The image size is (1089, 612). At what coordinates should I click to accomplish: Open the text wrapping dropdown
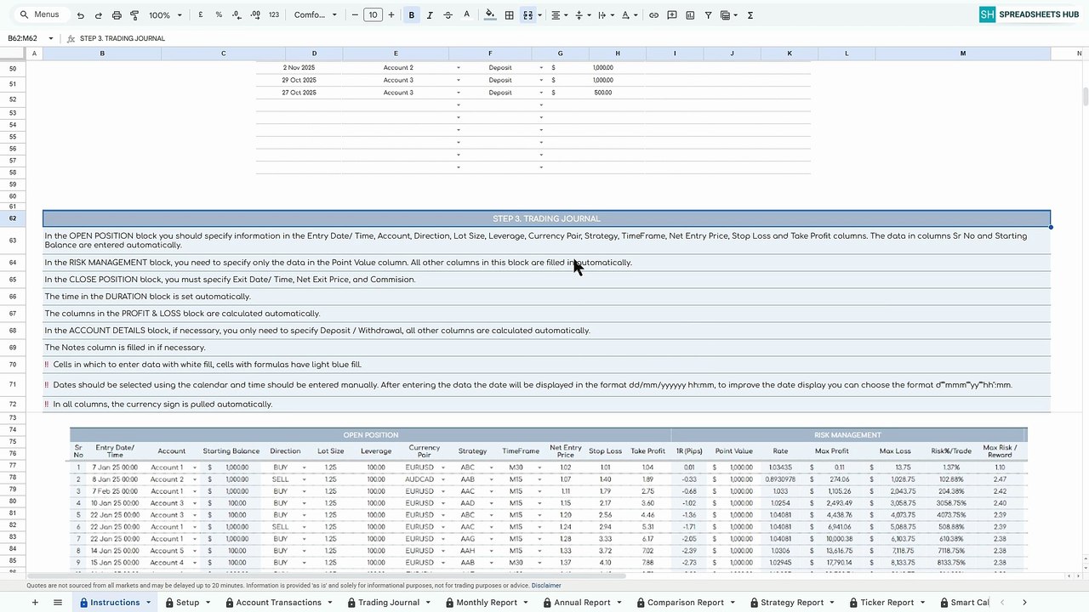605,15
